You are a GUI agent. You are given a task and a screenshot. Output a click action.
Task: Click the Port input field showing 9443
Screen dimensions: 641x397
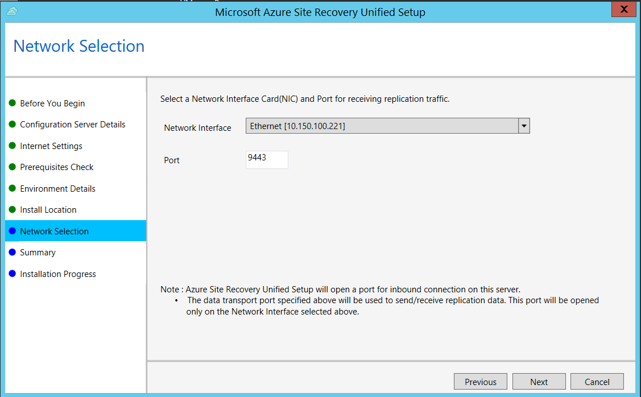click(x=267, y=159)
